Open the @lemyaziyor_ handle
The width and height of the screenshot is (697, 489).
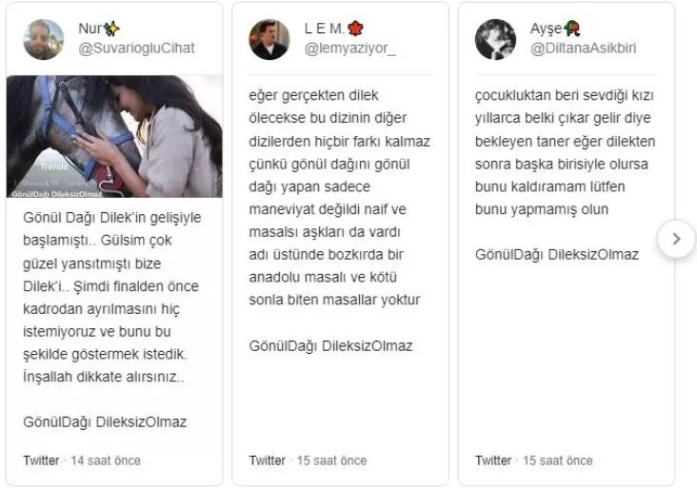349,48
